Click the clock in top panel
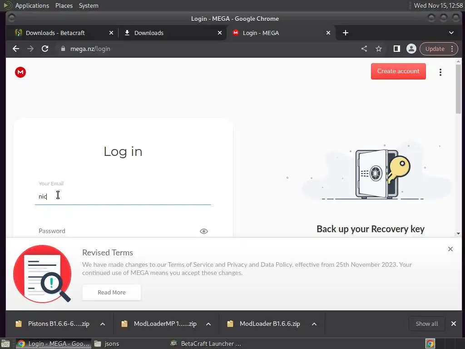The image size is (465, 349). pyautogui.click(x=438, y=5)
